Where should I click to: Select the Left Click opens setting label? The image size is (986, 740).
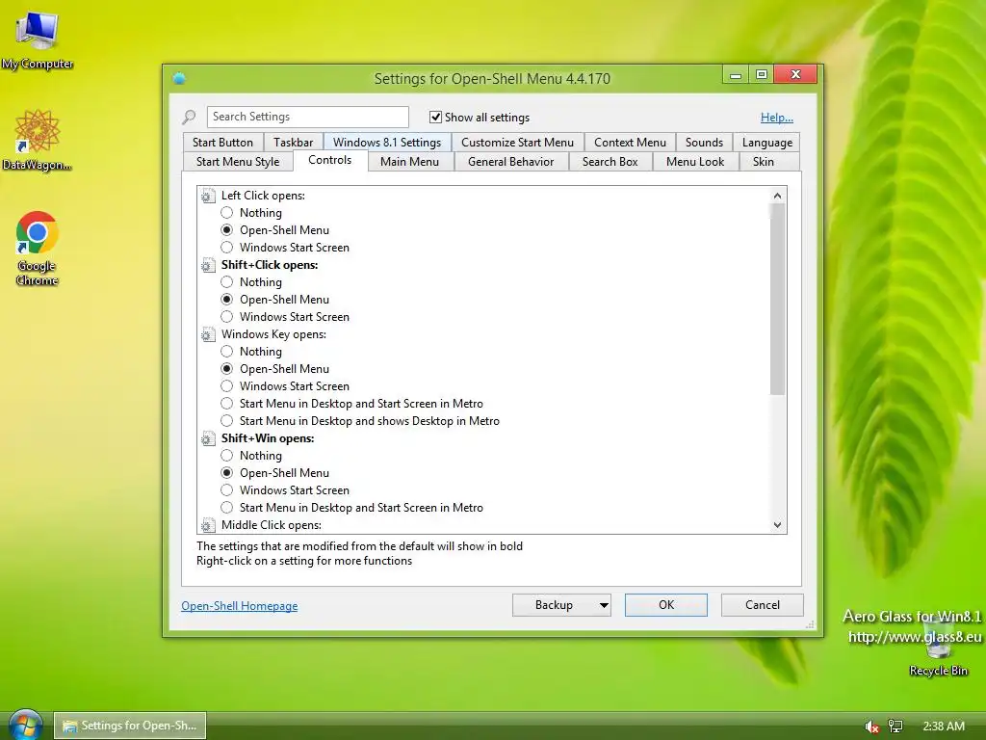coord(263,196)
